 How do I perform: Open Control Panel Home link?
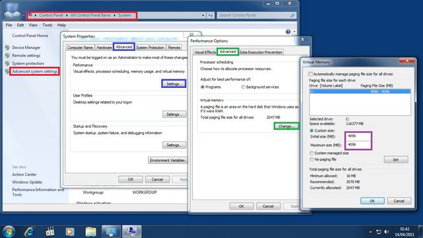[30, 36]
